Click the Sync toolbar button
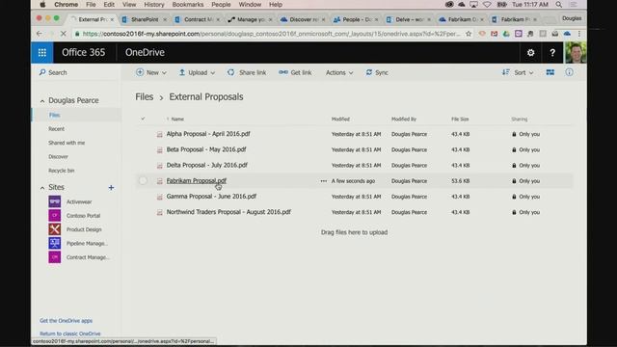This screenshot has width=617, height=347. 377,73
